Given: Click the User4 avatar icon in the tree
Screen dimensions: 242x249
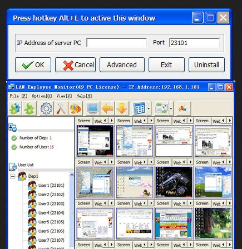Looking at the screenshot, I should click(32, 213).
